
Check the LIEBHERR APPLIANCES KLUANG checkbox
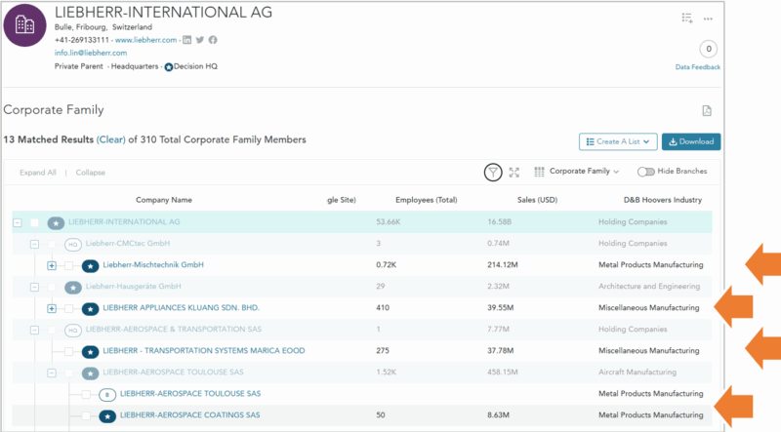click(69, 308)
